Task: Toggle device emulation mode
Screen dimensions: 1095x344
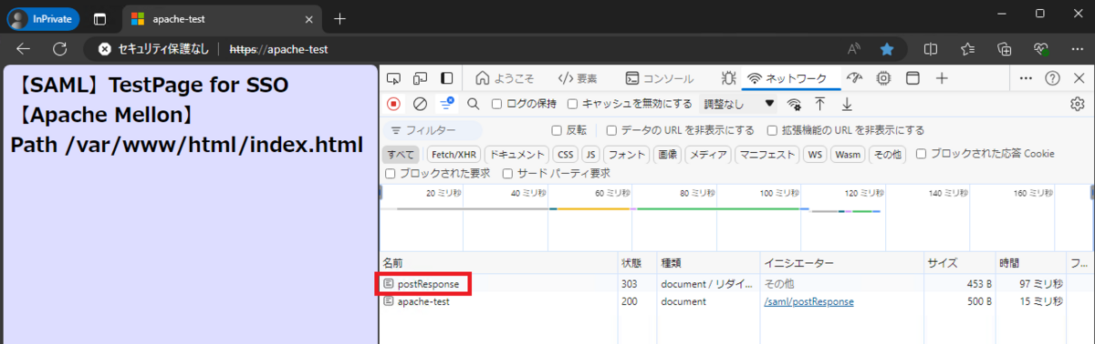Action: 420,78
